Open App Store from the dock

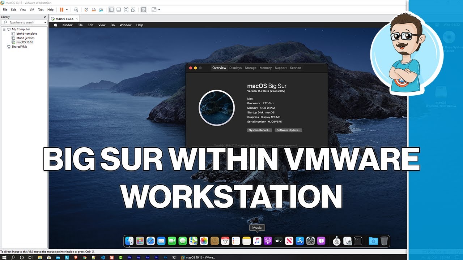pyautogui.click(x=300, y=241)
